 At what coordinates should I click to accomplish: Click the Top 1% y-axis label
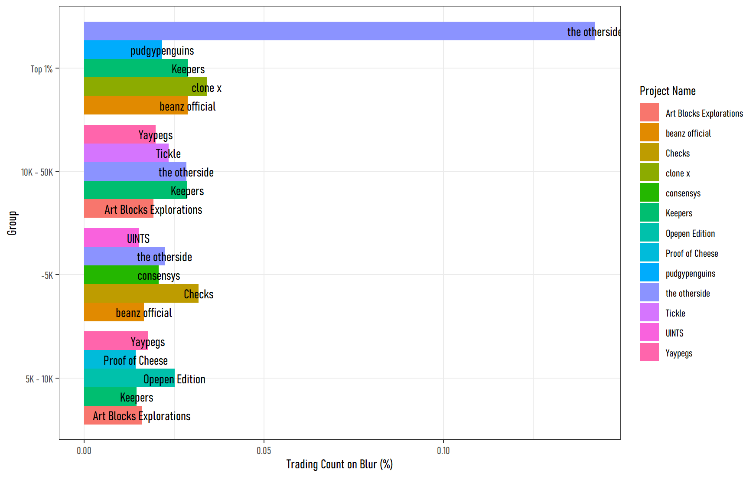pos(42,69)
